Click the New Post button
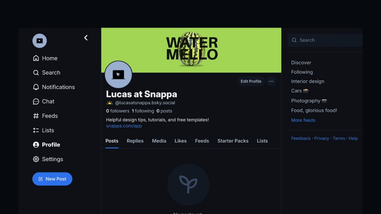Image resolution: width=381 pixels, height=214 pixels. coord(52,179)
